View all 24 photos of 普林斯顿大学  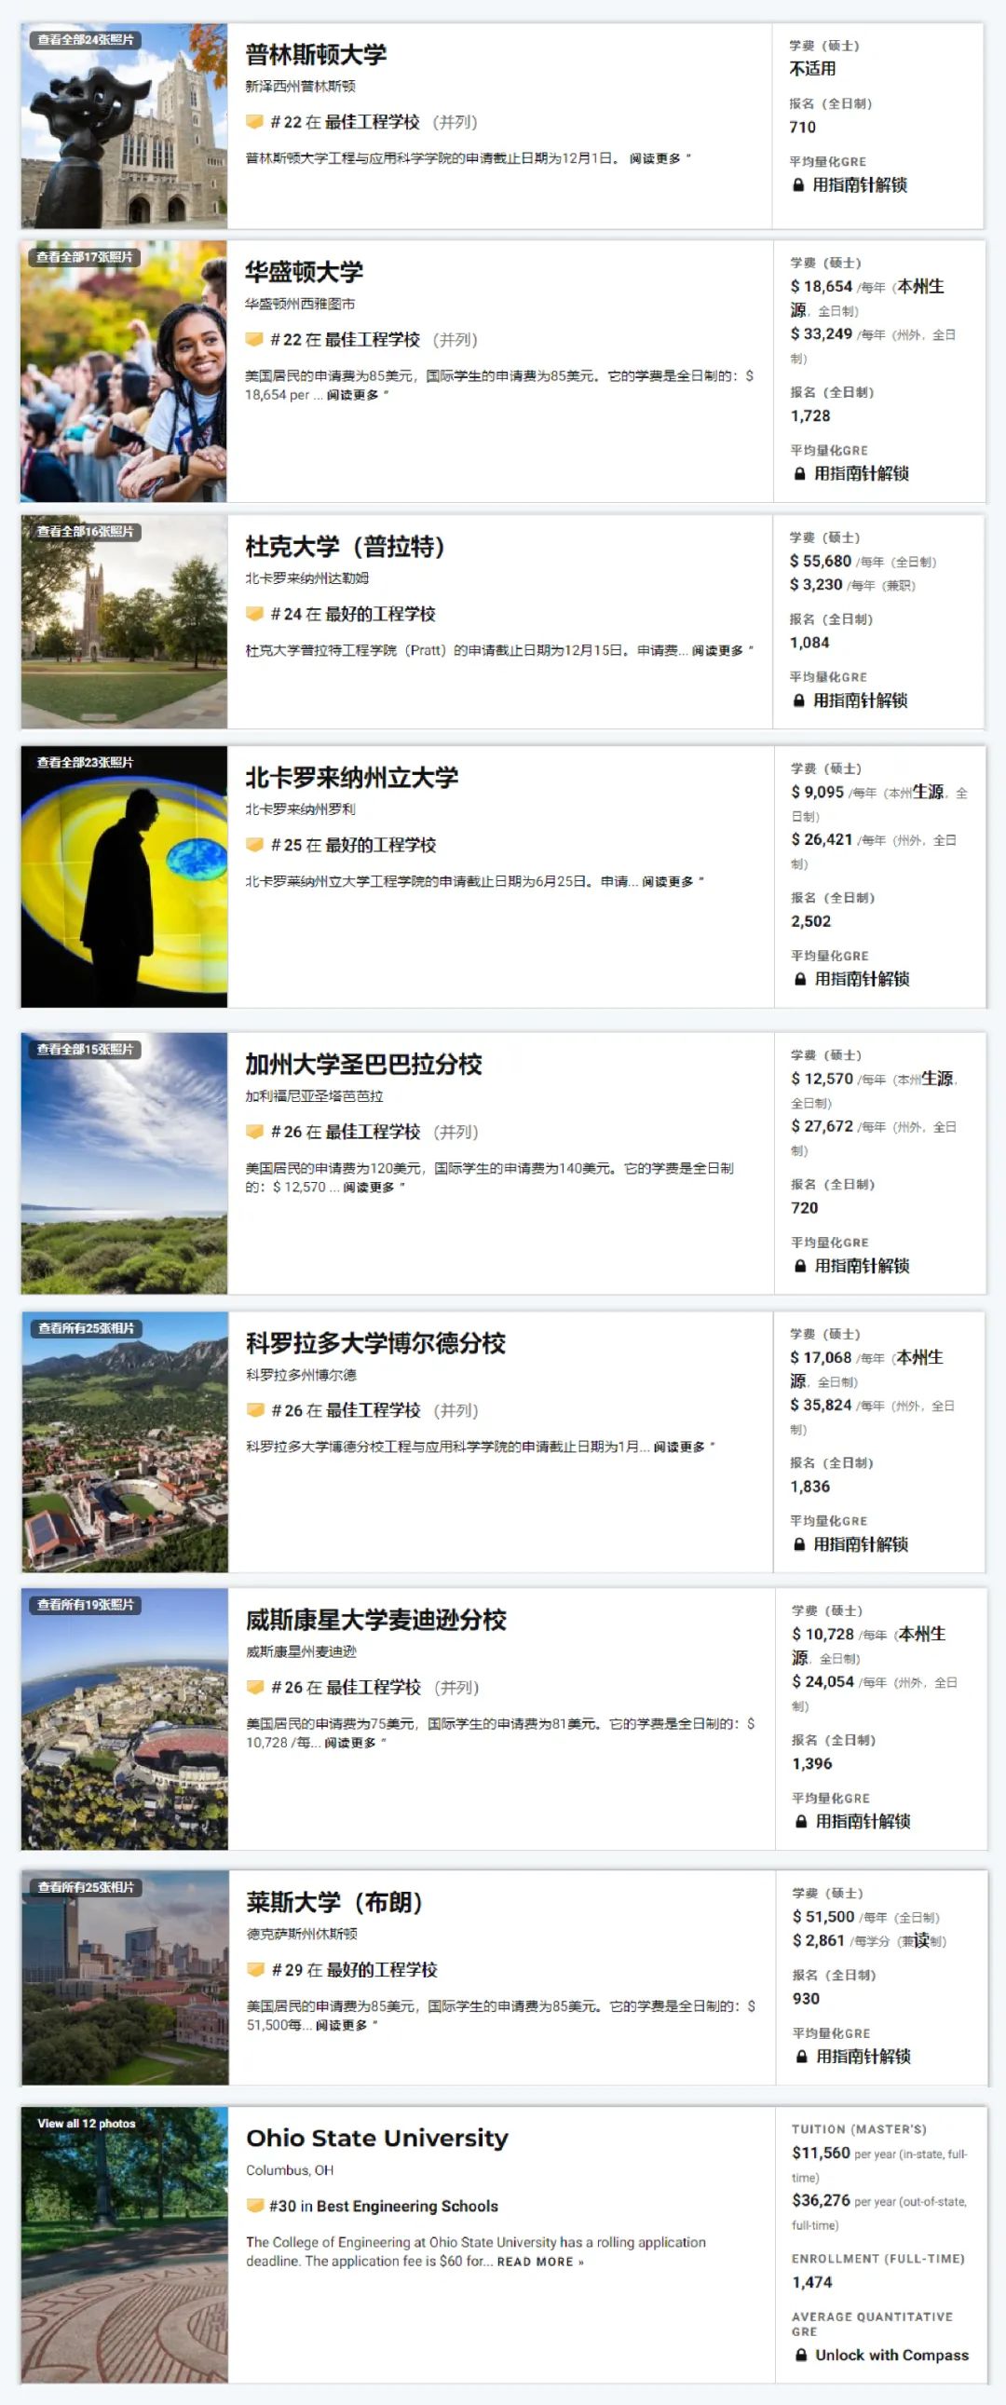click(85, 40)
